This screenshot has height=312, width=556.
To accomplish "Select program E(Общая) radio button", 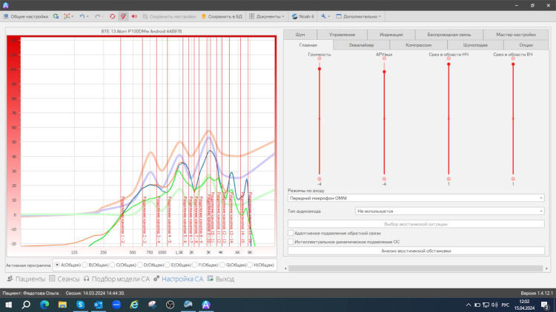I will click(x=168, y=265).
